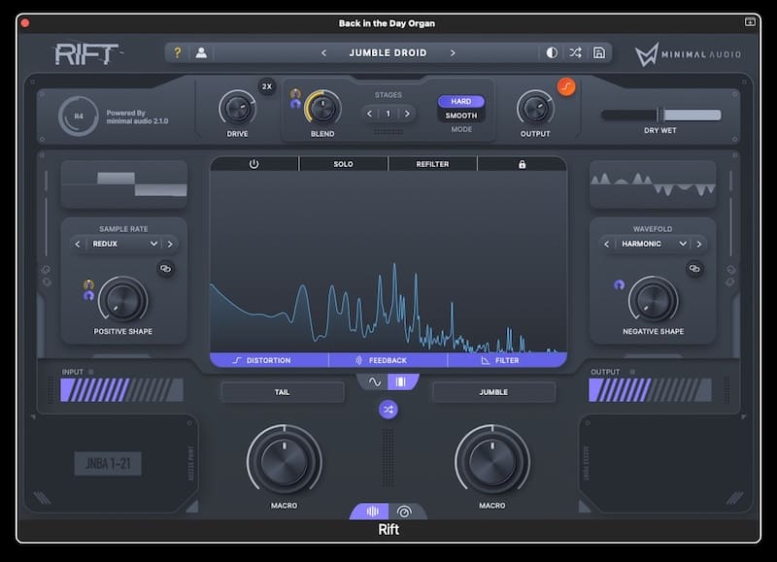The image size is (777, 562).
Task: Click the Minimal Audio logo
Action: pos(688,54)
